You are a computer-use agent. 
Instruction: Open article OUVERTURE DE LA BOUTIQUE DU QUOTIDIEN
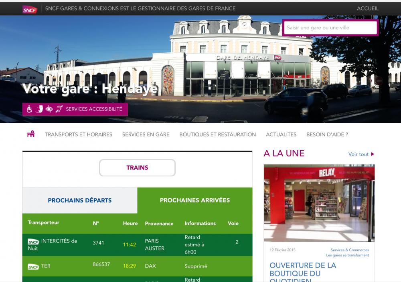tap(303, 272)
